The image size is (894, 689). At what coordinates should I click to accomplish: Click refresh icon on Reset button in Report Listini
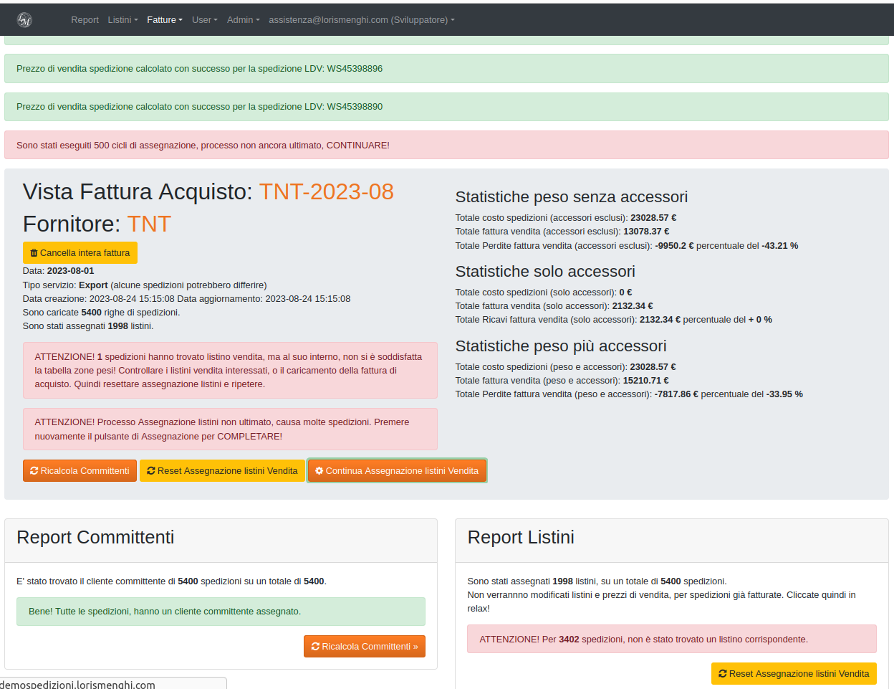(723, 674)
